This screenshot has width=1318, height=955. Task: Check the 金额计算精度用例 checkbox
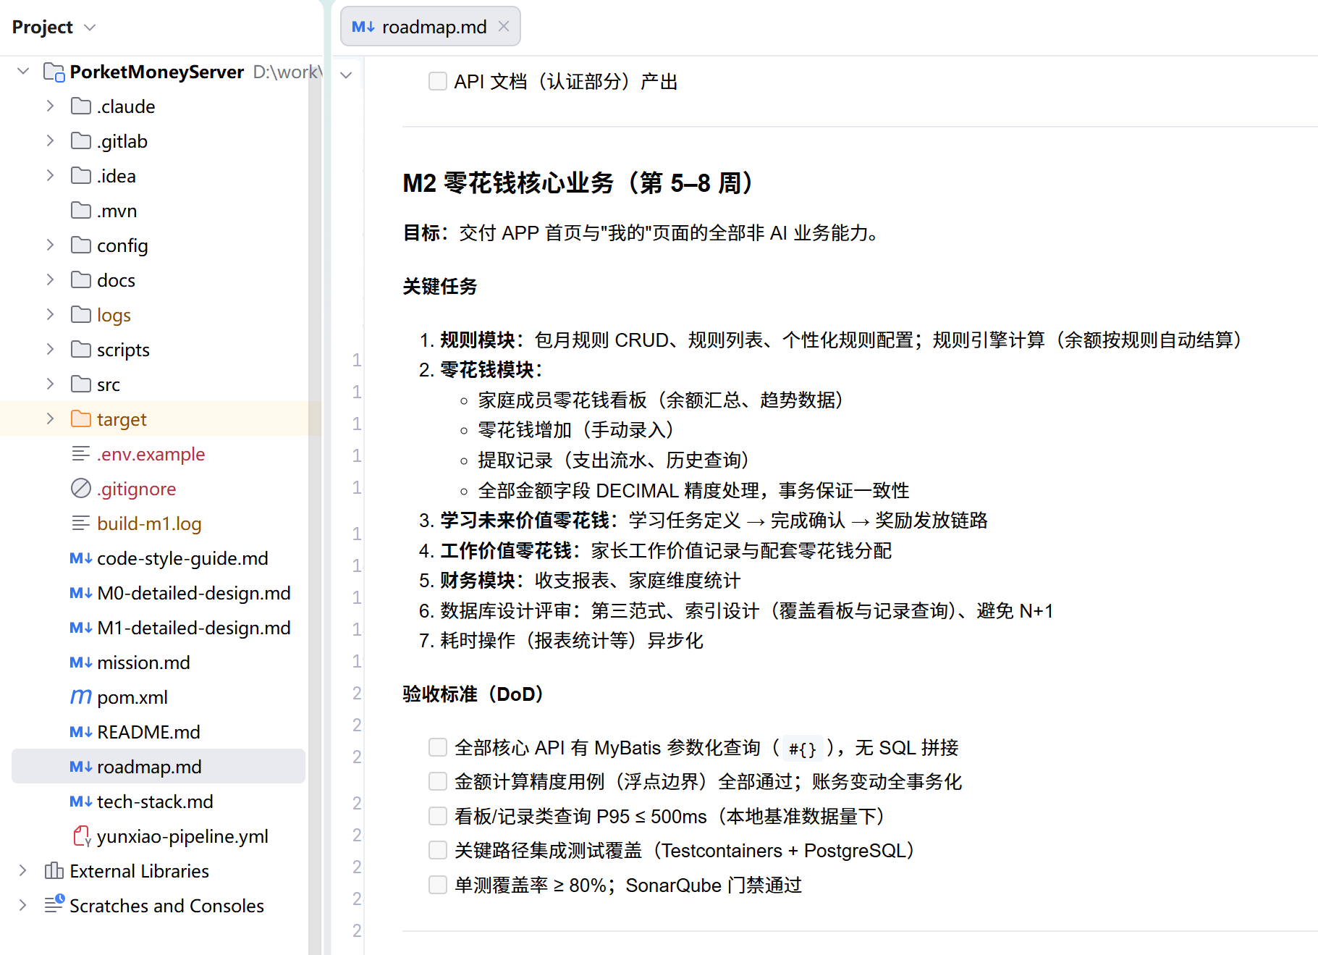[438, 781]
